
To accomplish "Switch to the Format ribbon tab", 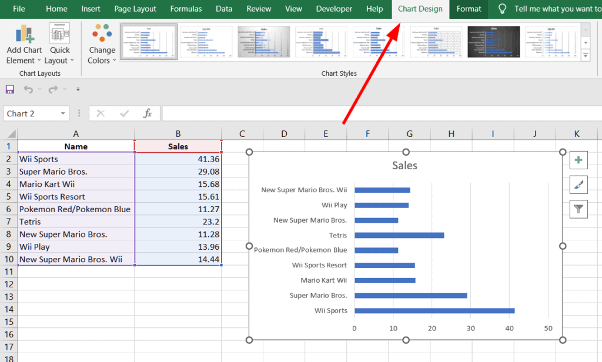I will [x=469, y=9].
